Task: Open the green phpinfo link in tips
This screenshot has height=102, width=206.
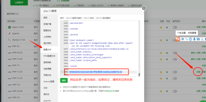Action: 111,91
